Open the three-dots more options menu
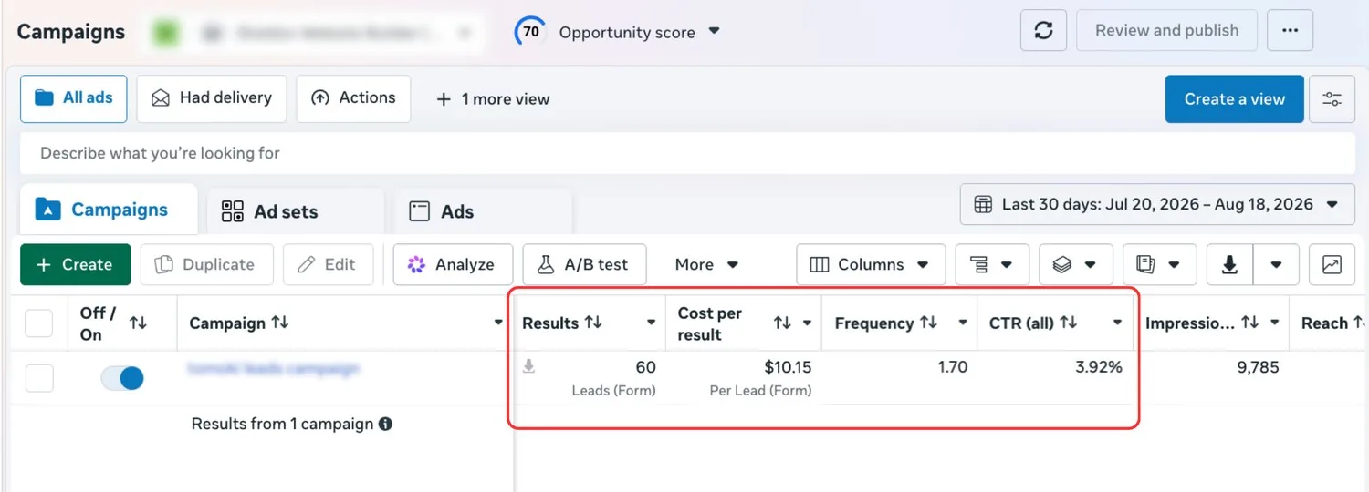 tap(1290, 31)
